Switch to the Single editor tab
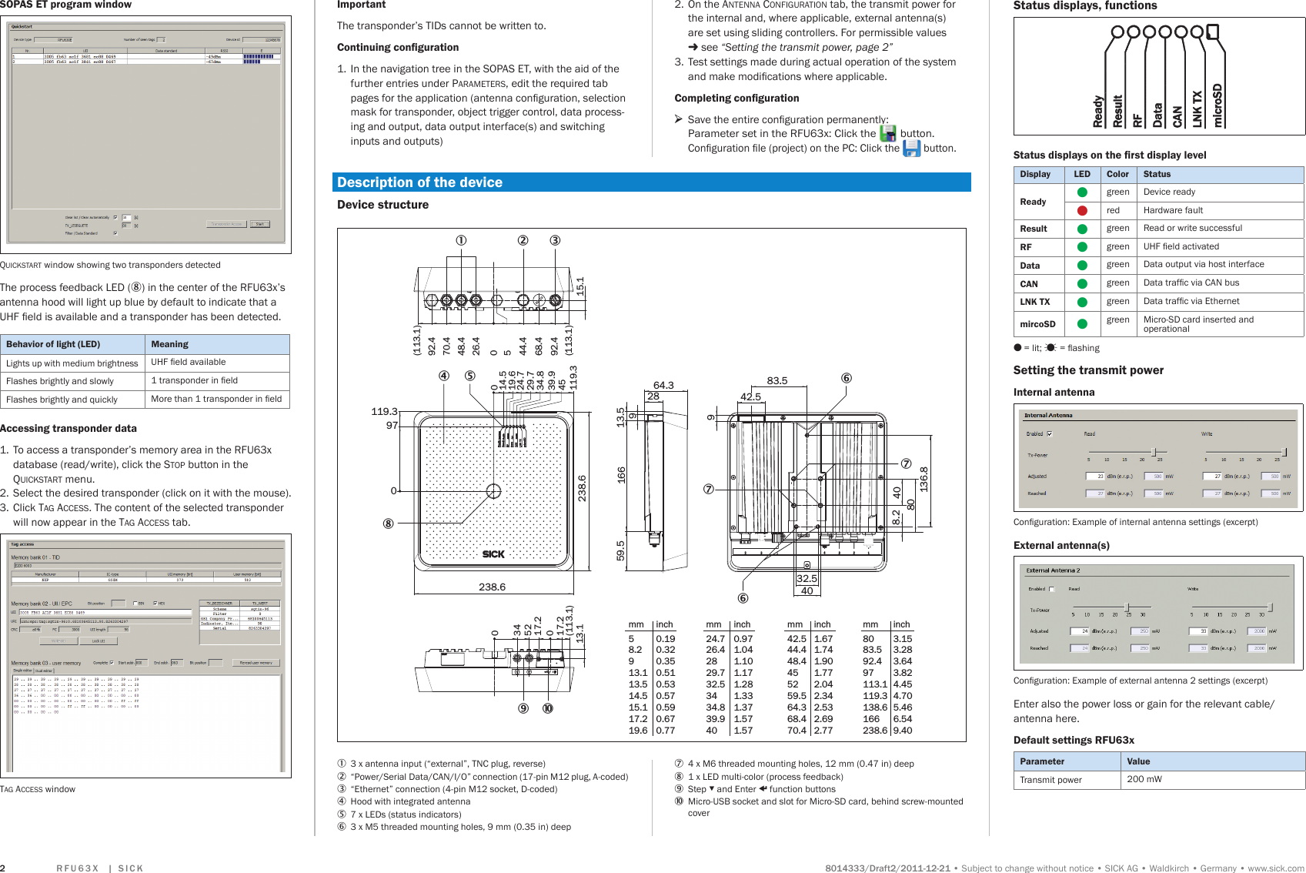The image size is (1306, 873). coord(22,671)
